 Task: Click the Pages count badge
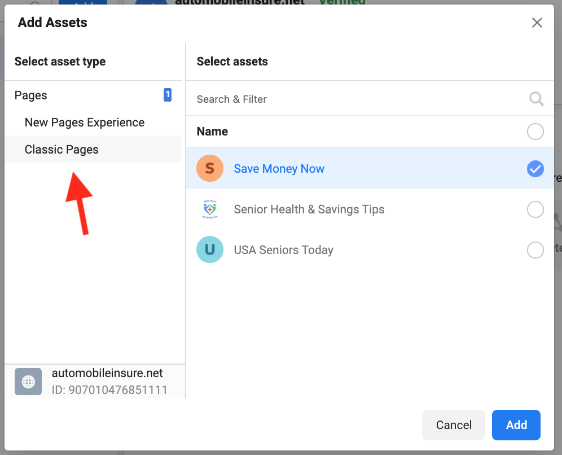(x=168, y=95)
